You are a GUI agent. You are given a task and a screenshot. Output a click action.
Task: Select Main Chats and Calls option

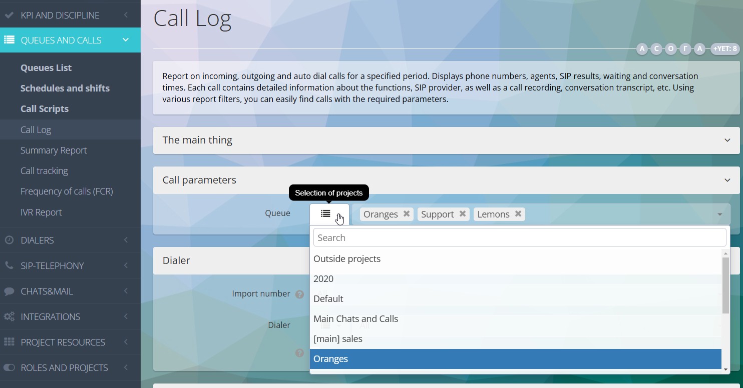[x=516, y=318]
